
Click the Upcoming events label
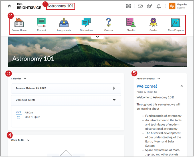click(25, 100)
